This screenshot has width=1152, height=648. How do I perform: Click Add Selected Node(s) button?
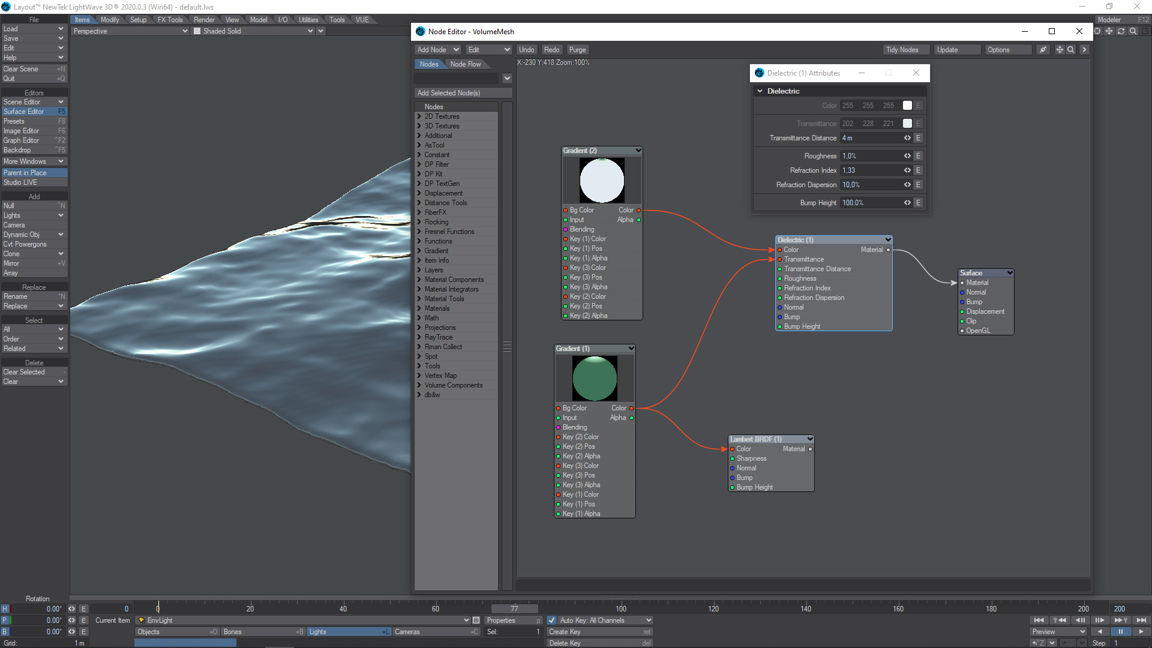click(x=463, y=93)
